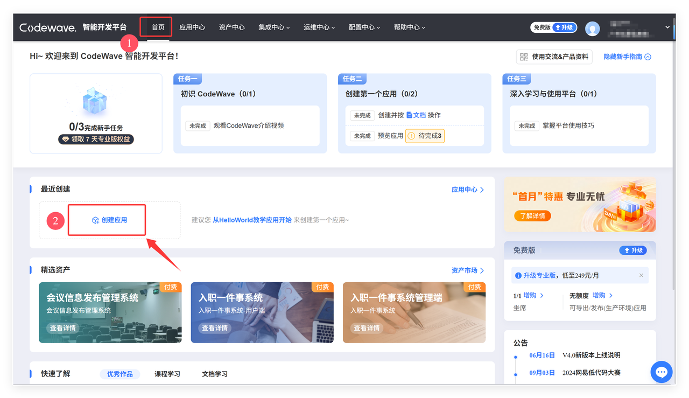
Task: Click 升级 button in the top bar
Action: click(565, 27)
